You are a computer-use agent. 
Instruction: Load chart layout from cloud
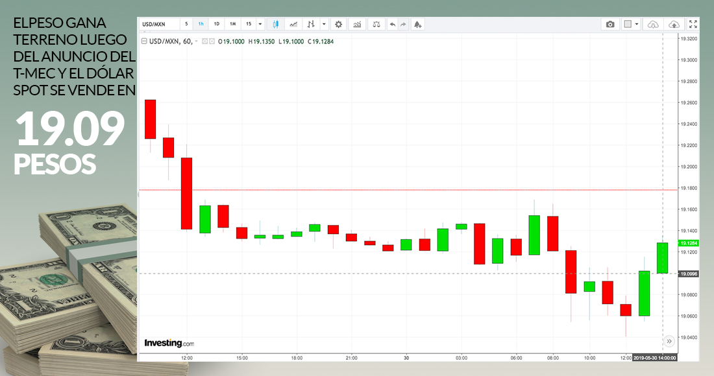click(654, 24)
